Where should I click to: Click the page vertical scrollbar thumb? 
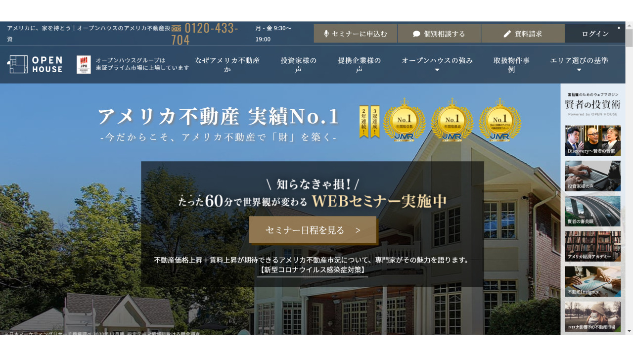pyautogui.click(x=629, y=38)
